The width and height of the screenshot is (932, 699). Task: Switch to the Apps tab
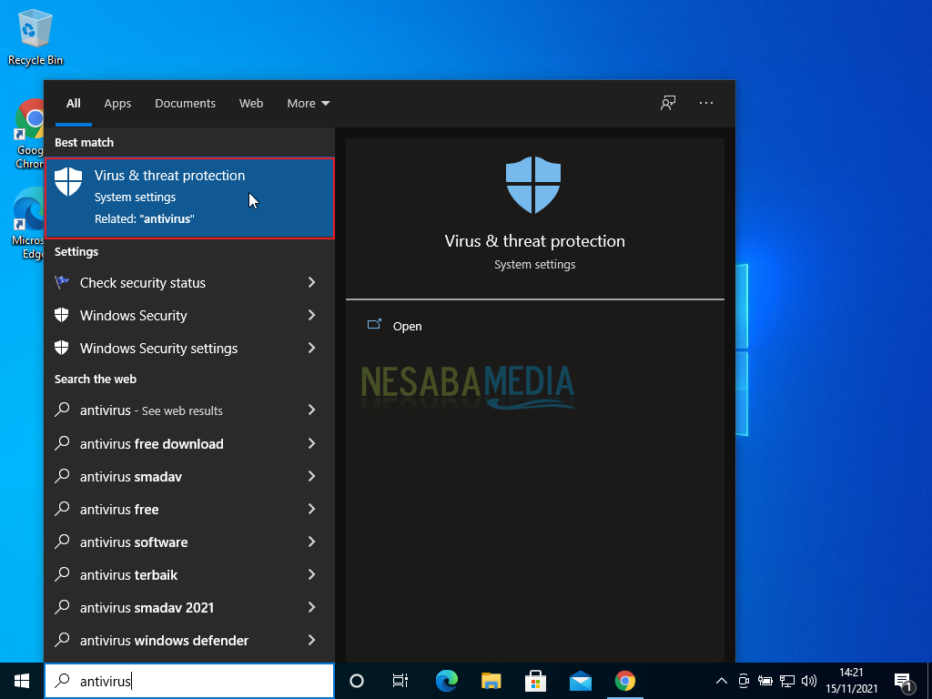[117, 104]
